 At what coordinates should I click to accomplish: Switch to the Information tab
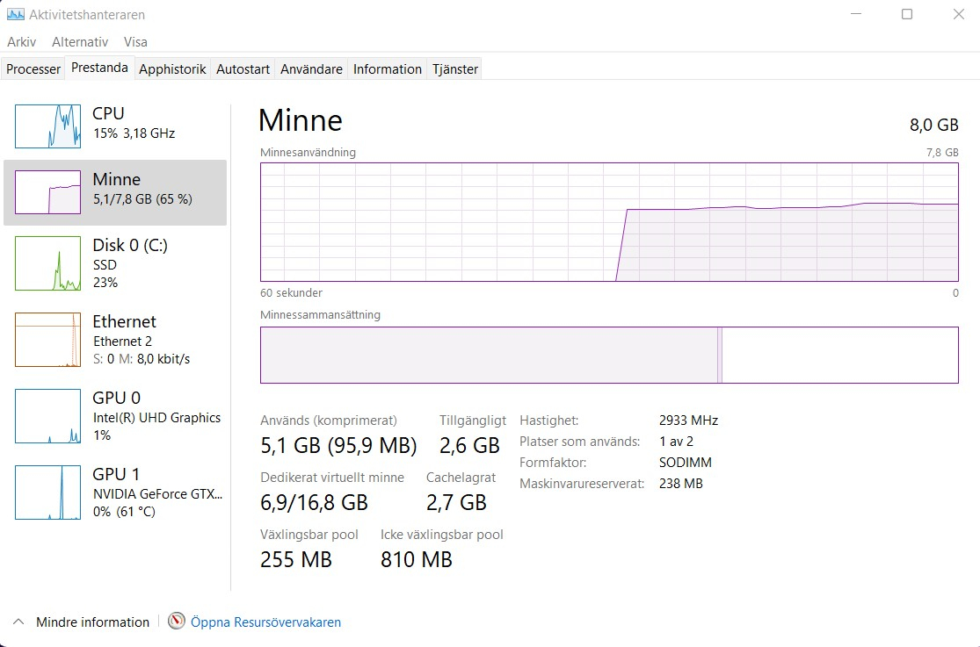coord(388,68)
